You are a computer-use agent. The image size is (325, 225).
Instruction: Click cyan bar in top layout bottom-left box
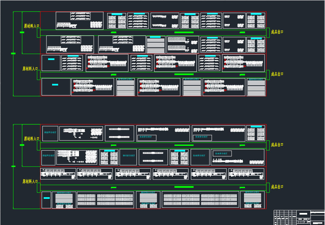(x=55, y=85)
